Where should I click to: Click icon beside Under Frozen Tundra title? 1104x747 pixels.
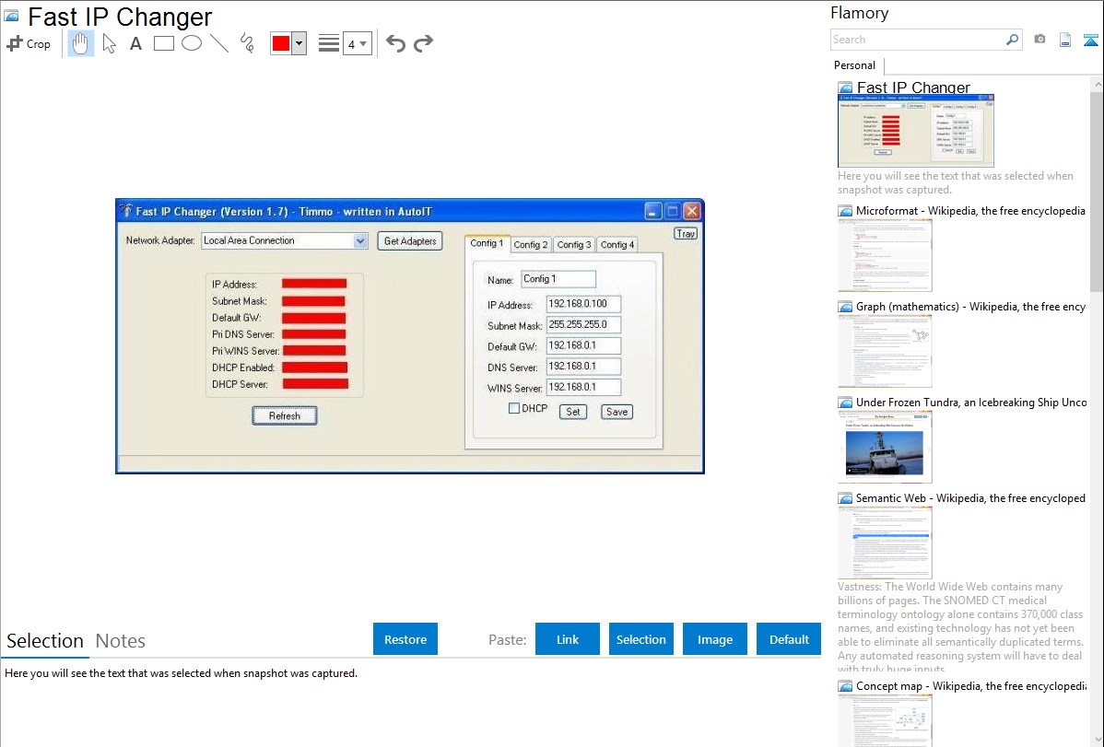pos(845,403)
